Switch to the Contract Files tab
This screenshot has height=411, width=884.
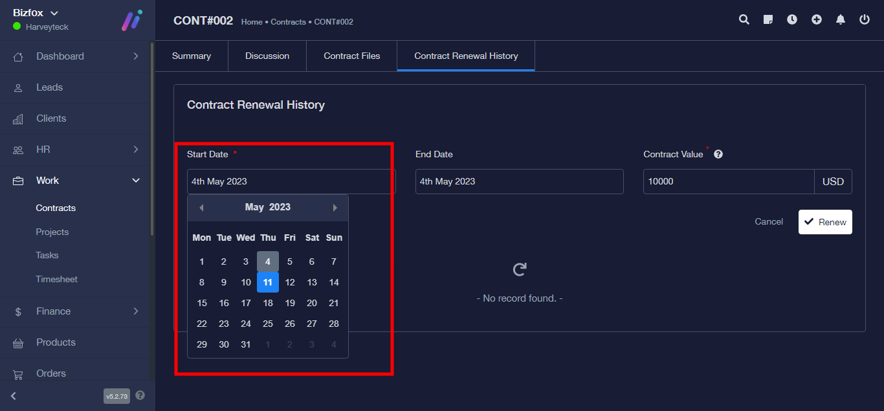pos(351,56)
